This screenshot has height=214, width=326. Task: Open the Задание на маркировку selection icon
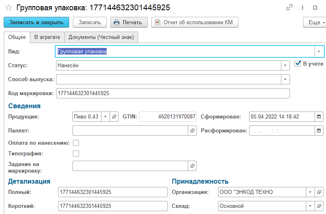[192, 166]
